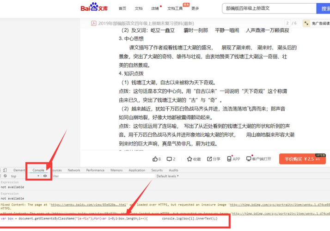Click the thumbs-up like icon
Viewport: 330px width, 231px height.
(x=155, y=159)
